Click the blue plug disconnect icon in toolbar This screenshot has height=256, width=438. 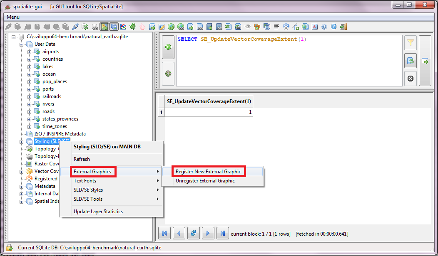click(75, 27)
